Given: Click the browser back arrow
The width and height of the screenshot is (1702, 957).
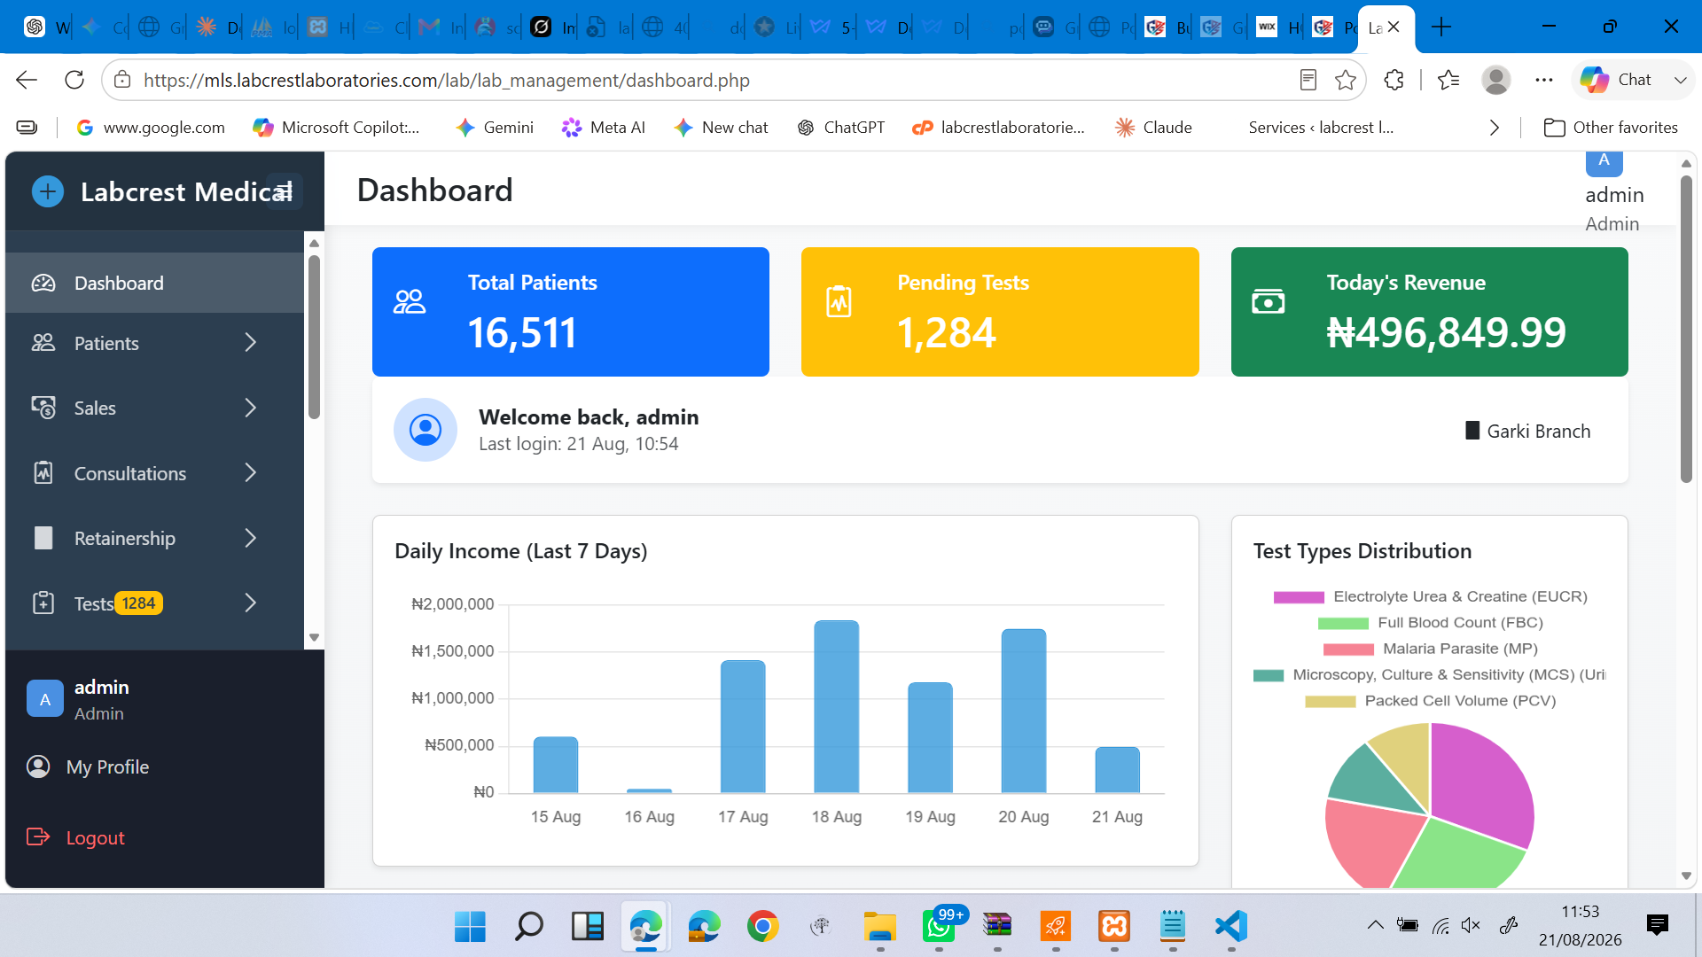Looking at the screenshot, I should (27, 80).
